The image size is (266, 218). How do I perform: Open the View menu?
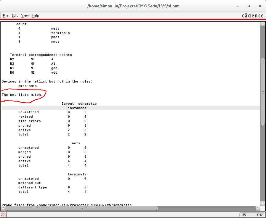point(25,15)
